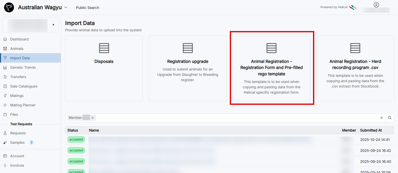Remove the Member filter chip
The image size is (398, 173).
(93, 118)
